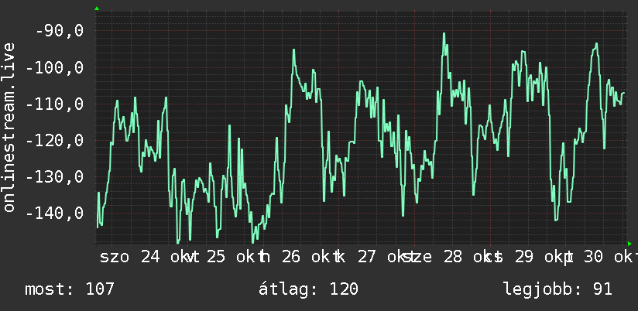The height and width of the screenshot is (311, 638).
Task: Click the '28' date label on the x-axis
Action: click(x=452, y=258)
